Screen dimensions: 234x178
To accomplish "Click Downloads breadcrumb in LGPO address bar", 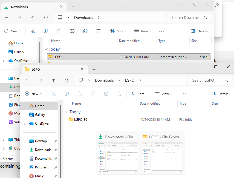I will (104, 80).
